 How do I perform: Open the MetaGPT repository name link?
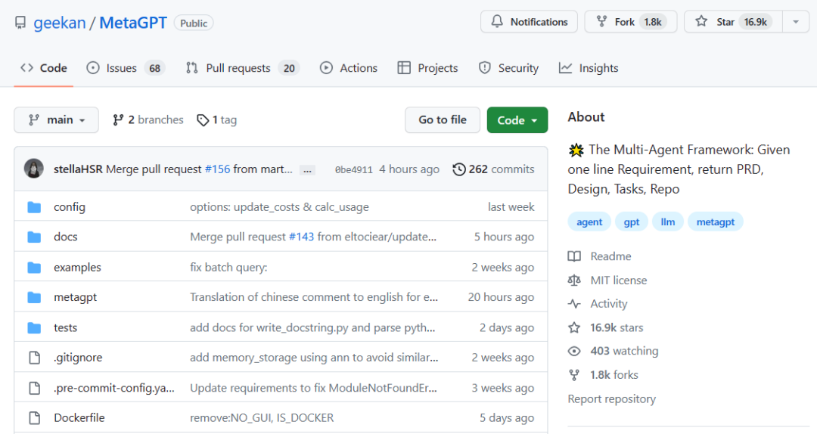tap(133, 23)
